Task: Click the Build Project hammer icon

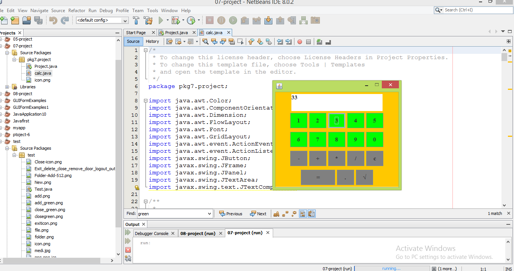Action: pos(136,20)
